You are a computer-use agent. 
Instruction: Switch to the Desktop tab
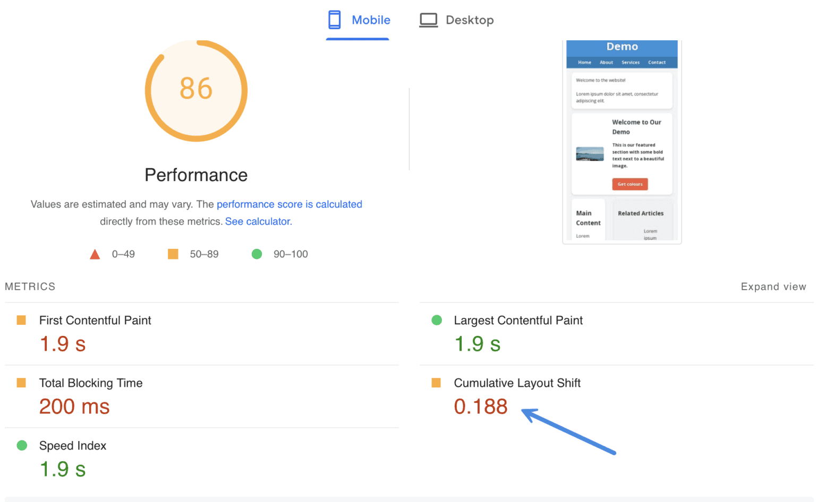457,20
